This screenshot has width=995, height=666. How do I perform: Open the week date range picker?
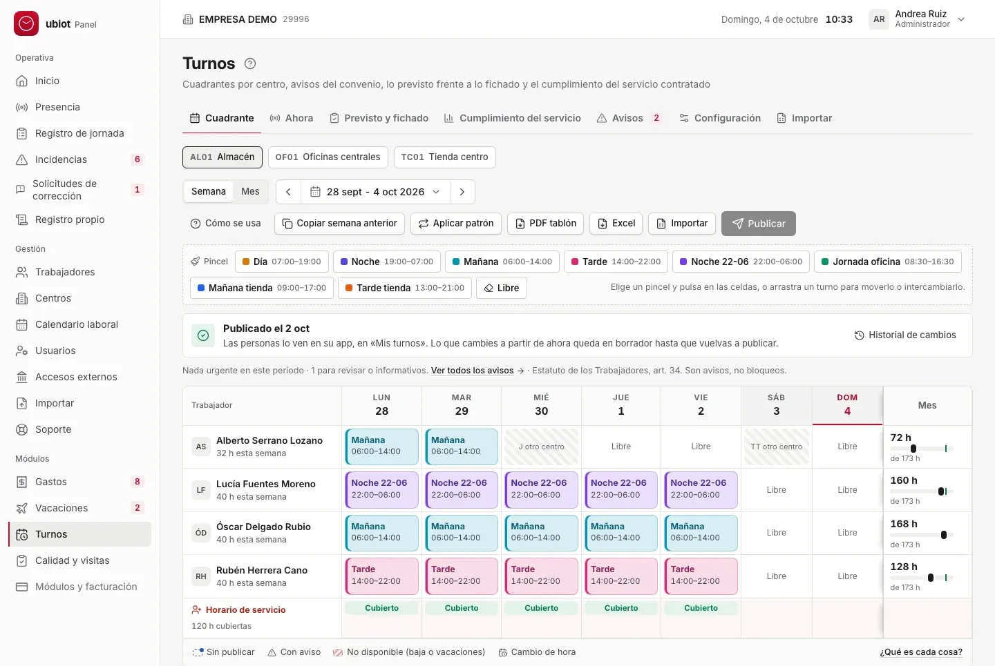click(x=375, y=192)
